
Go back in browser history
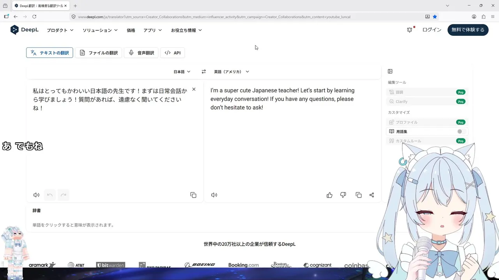click(x=16, y=17)
